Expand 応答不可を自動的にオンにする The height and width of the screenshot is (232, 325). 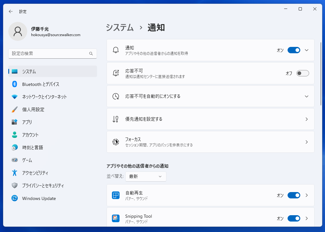click(x=306, y=96)
